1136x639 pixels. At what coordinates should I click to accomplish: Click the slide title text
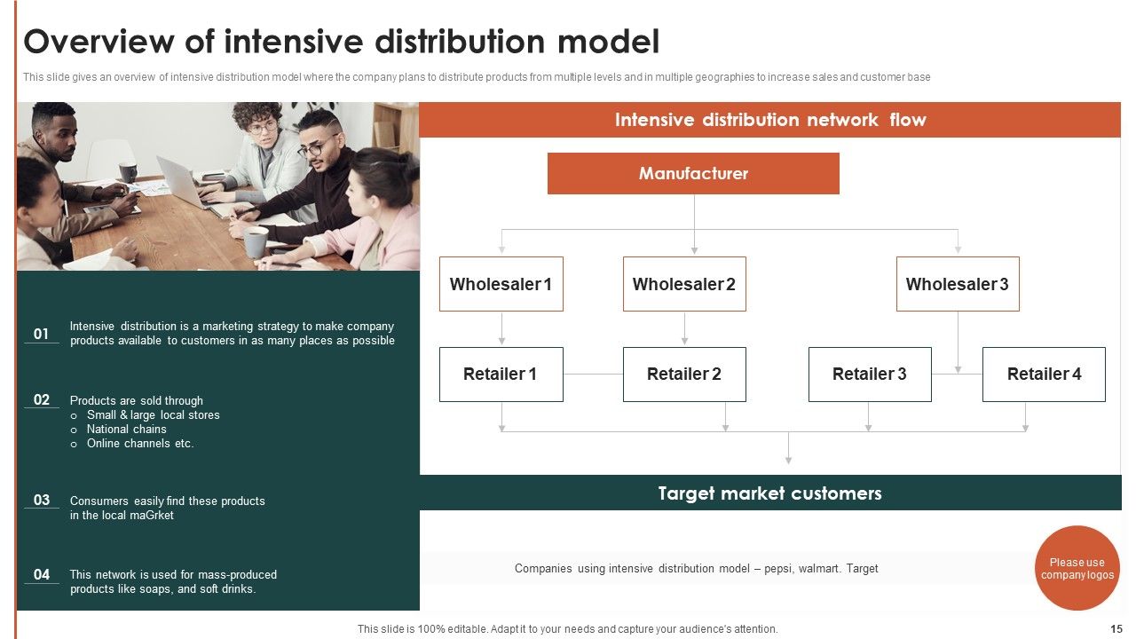pyautogui.click(x=343, y=42)
